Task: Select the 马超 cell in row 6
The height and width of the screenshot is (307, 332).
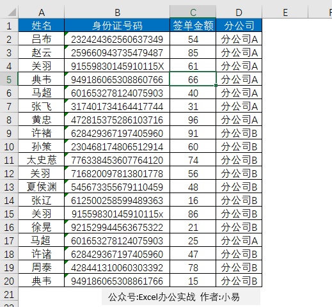Action: [42, 93]
